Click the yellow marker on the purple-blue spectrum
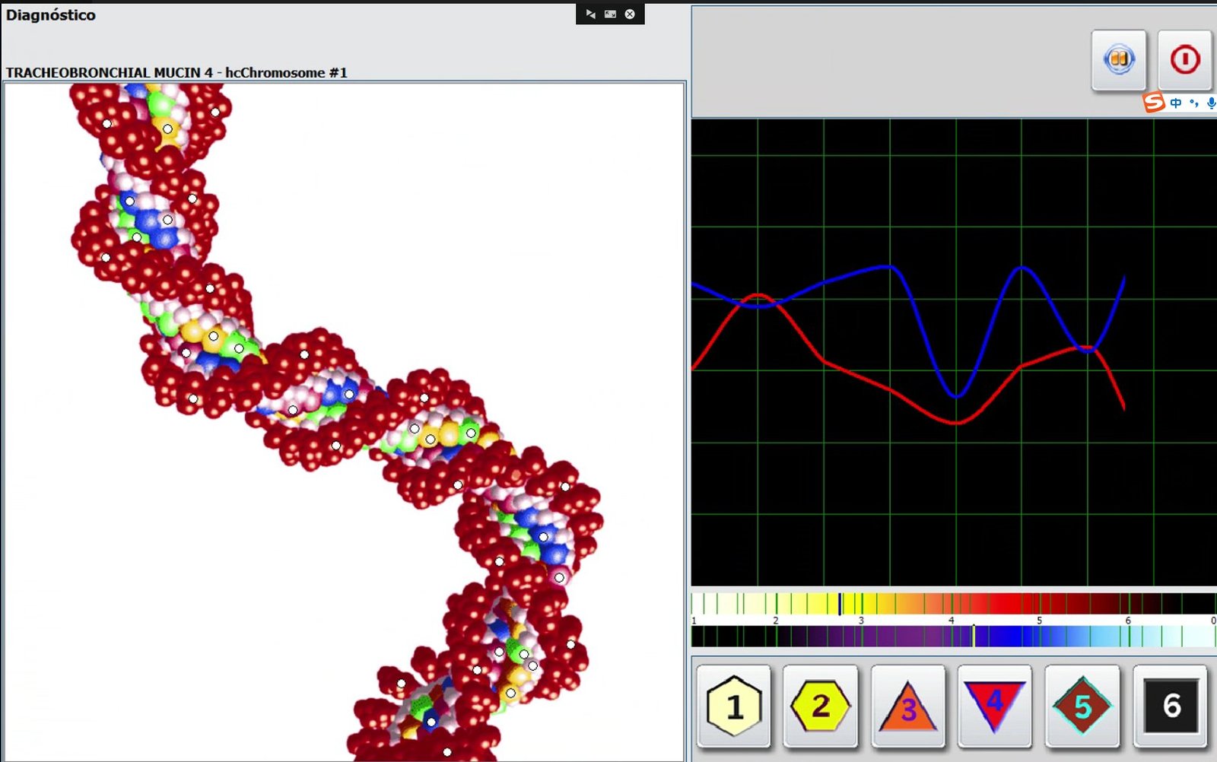 point(974,636)
